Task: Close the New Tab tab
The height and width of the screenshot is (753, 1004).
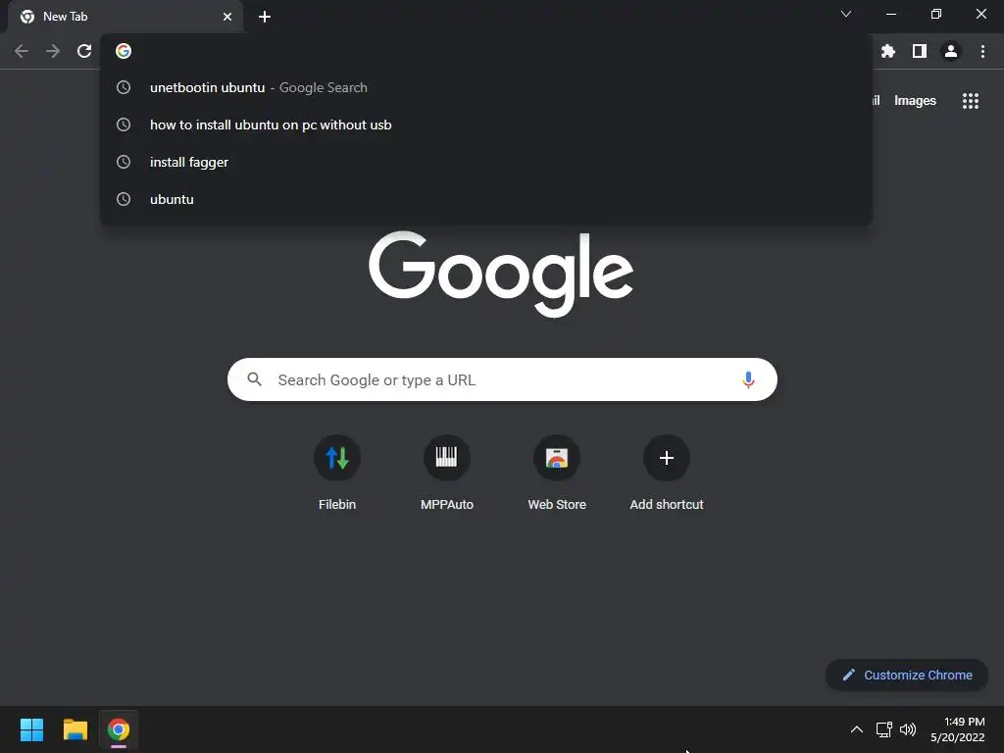Action: click(227, 17)
